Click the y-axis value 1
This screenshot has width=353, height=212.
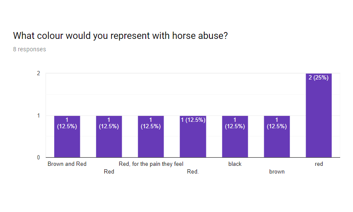(38, 115)
